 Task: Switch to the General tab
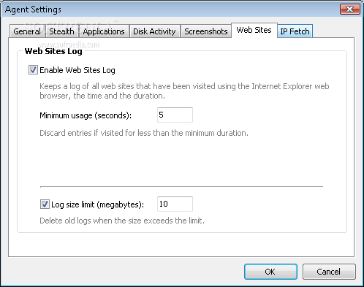pos(27,31)
